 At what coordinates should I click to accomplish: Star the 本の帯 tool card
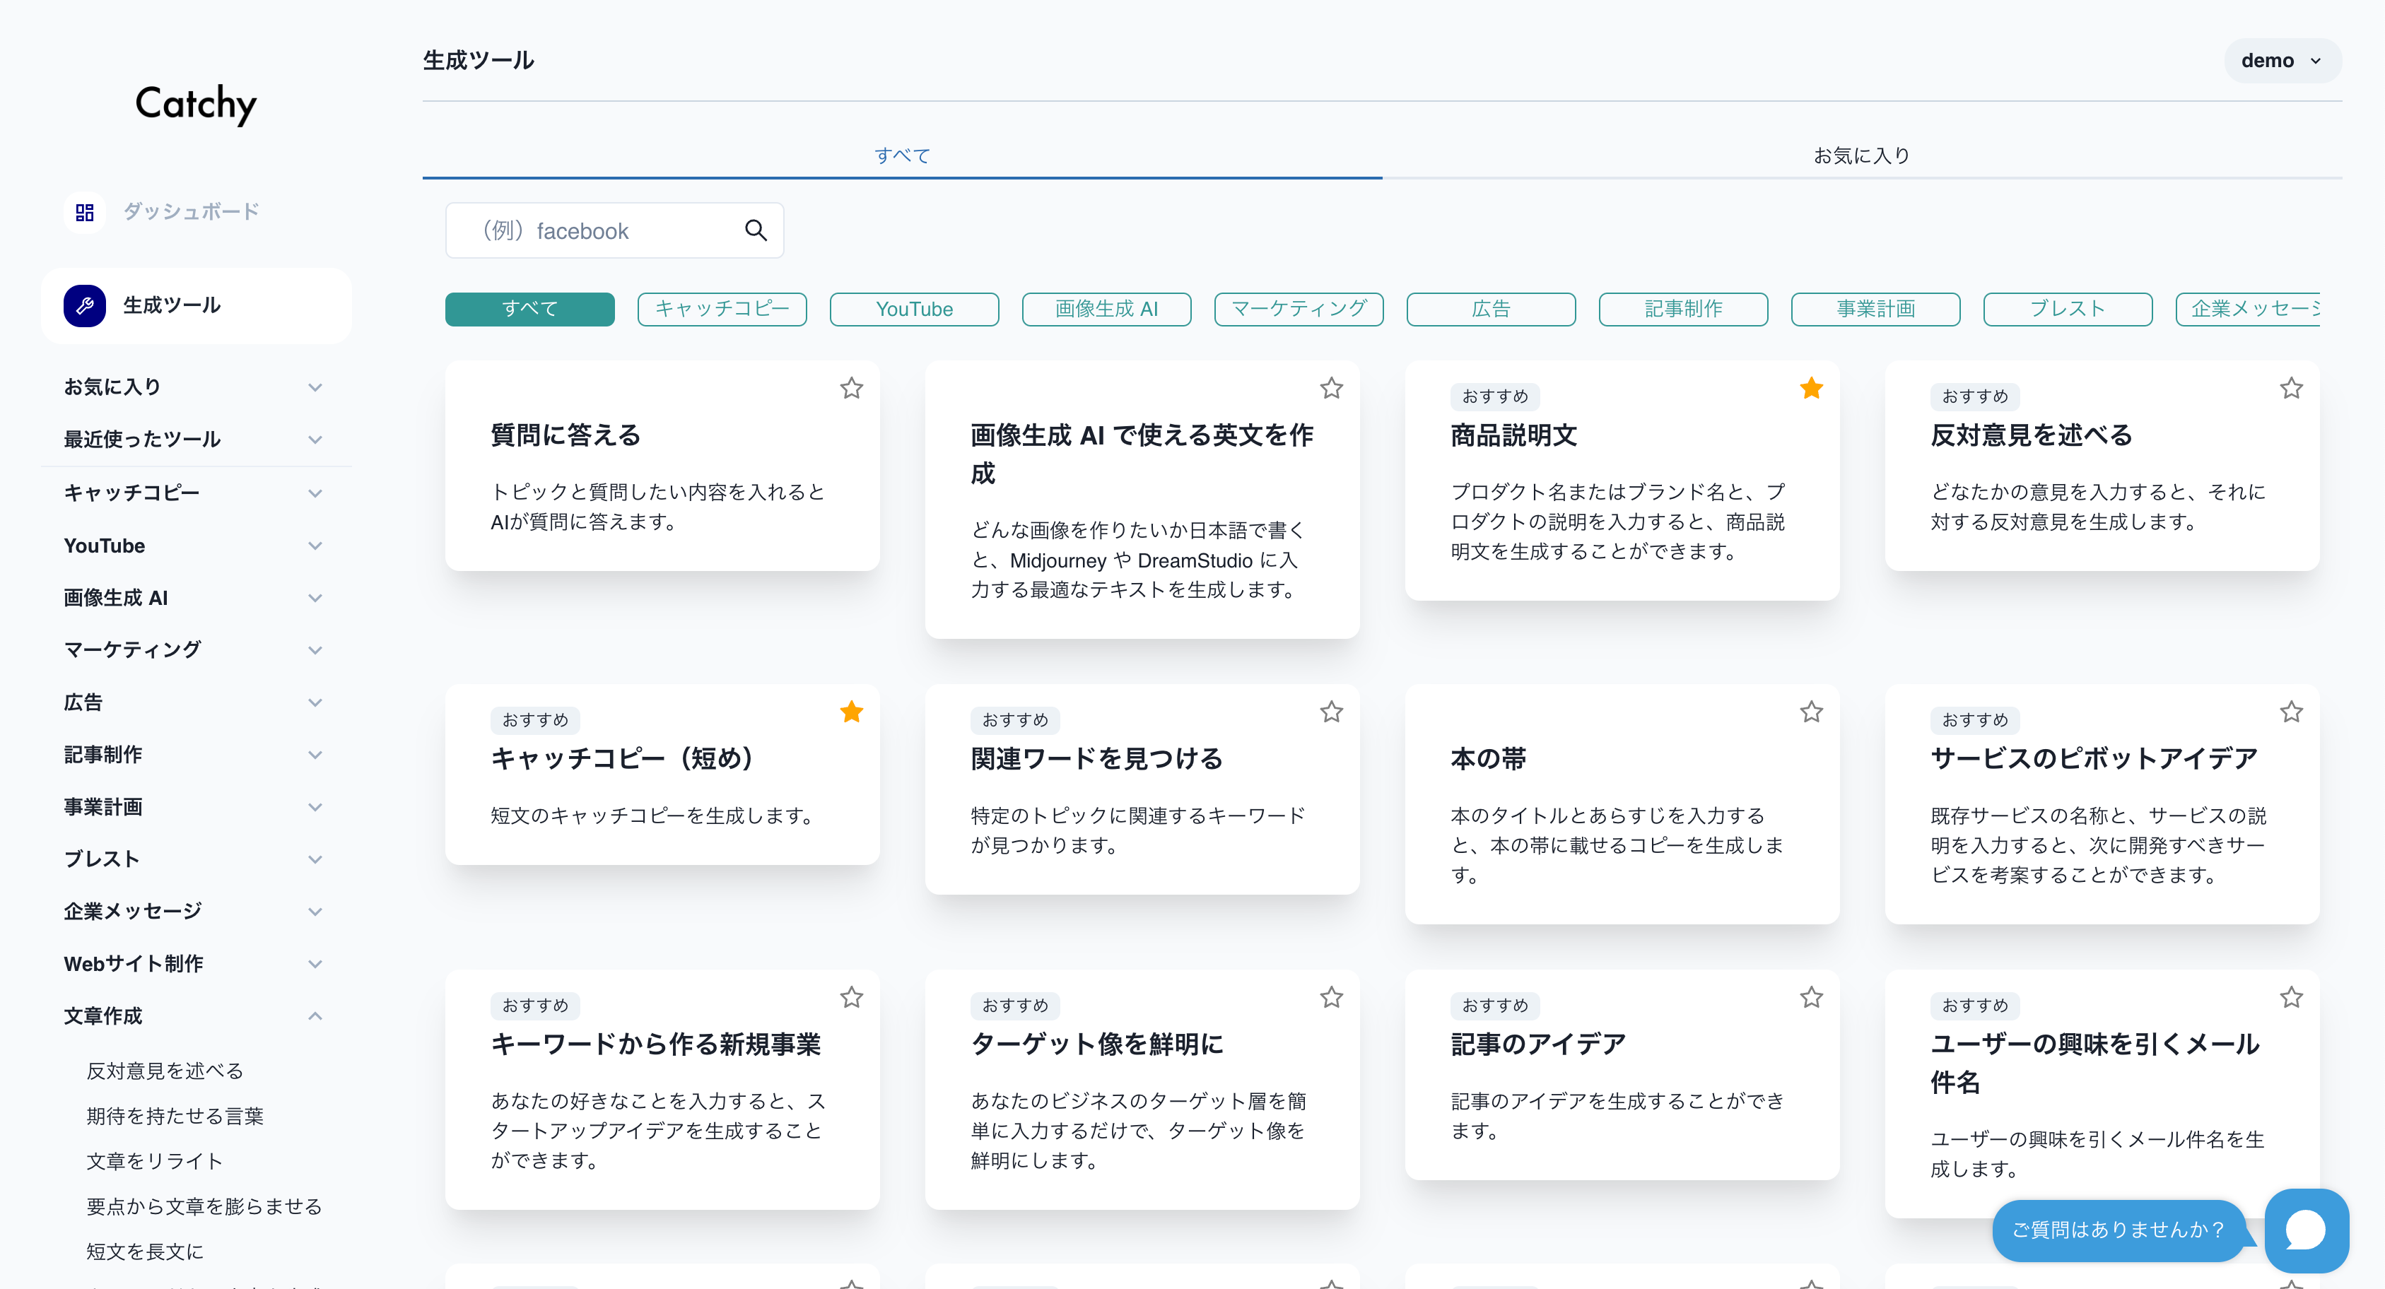[x=1811, y=712]
